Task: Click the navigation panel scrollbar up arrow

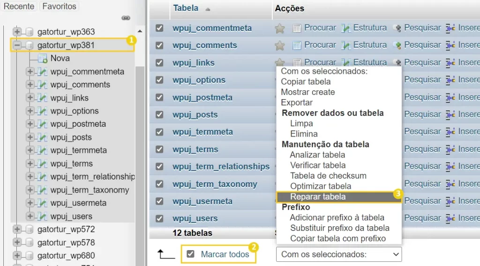Action: [x=140, y=31]
